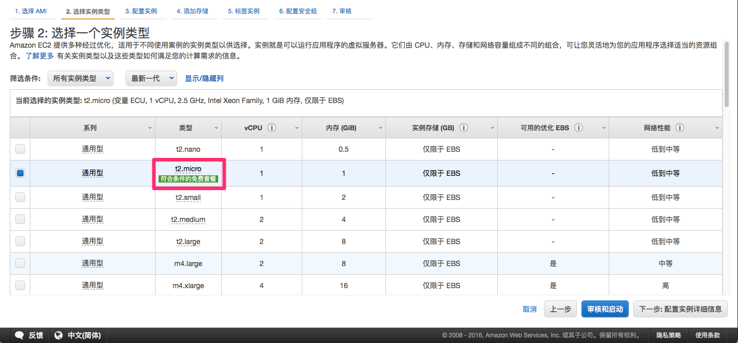Click the globe language icon in footer
The height and width of the screenshot is (343, 738).
[59, 335]
